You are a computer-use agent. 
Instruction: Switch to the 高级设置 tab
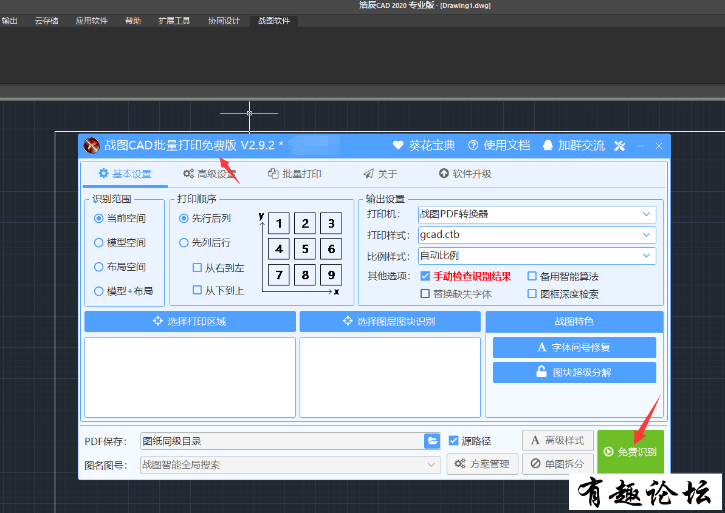(x=210, y=174)
